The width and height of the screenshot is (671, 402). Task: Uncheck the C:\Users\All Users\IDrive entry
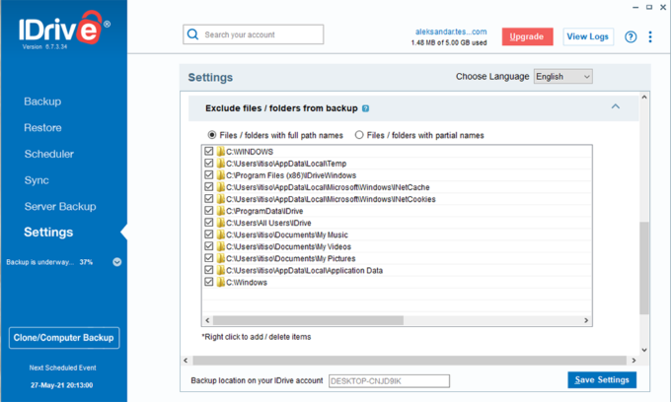point(208,223)
